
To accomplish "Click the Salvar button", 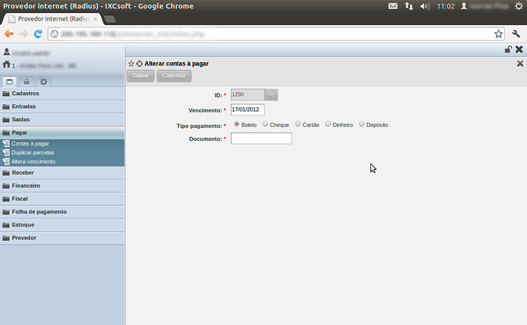I will point(140,76).
